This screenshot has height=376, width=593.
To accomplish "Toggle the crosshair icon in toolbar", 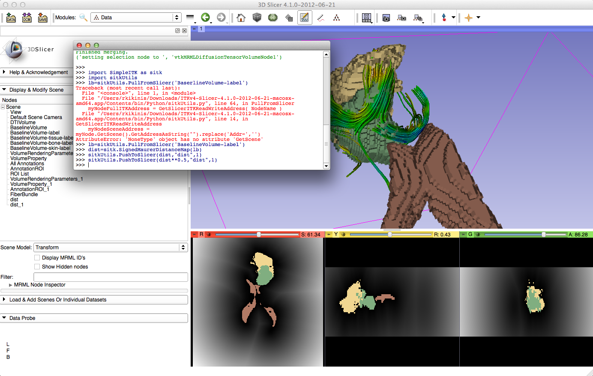I will (x=468, y=18).
